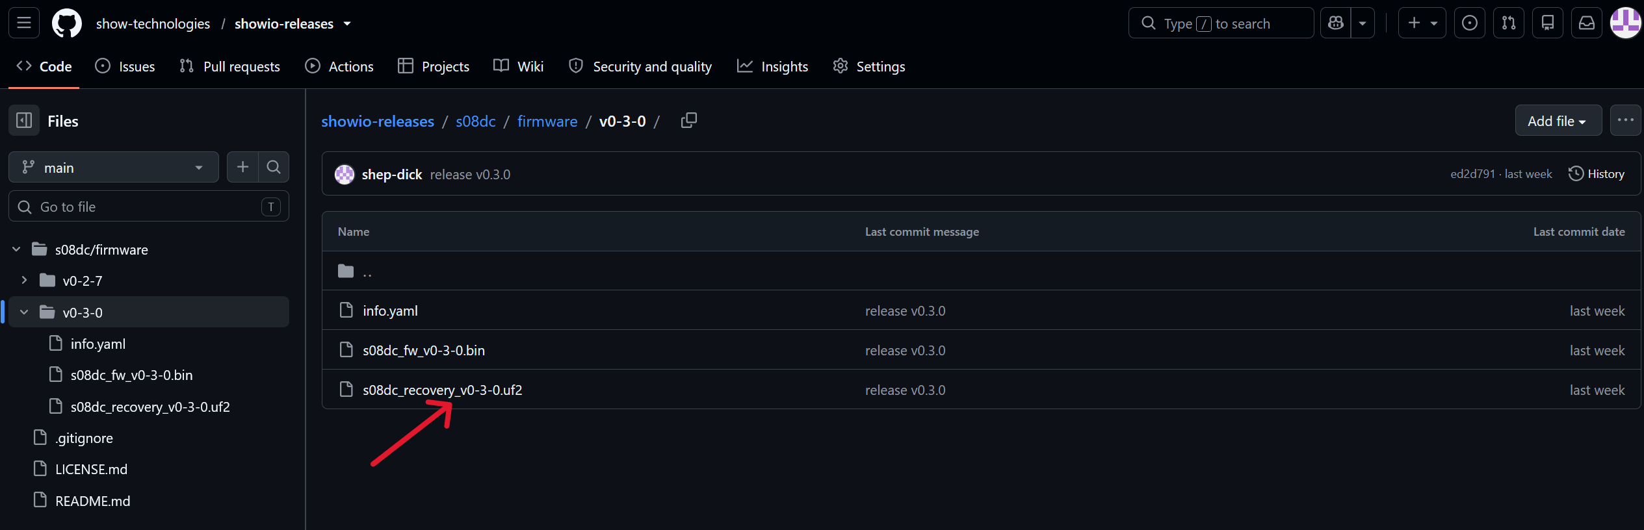Open s08dc_fw_v0-3-0.bin in the file tree
Image resolution: width=1644 pixels, height=530 pixels.
[132, 375]
